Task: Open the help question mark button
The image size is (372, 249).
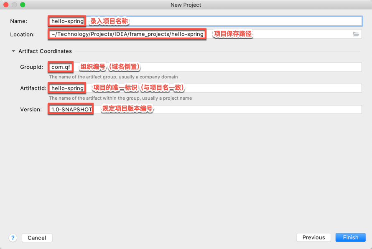Action: click(x=13, y=238)
